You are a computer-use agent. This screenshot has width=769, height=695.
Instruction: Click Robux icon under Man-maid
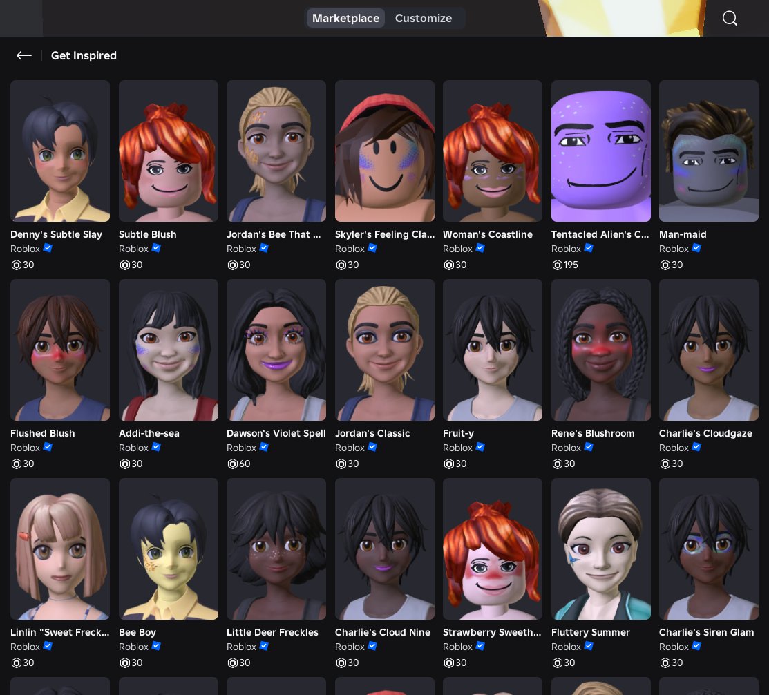point(665,265)
